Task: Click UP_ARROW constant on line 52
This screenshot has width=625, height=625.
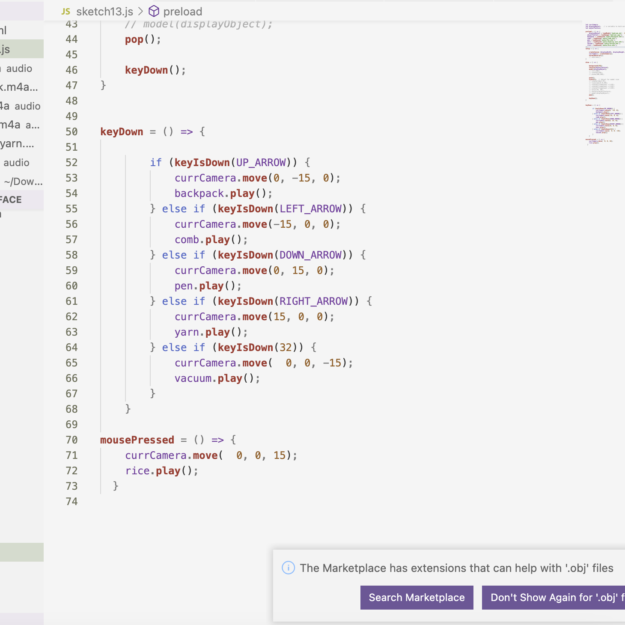Action: click(261, 163)
